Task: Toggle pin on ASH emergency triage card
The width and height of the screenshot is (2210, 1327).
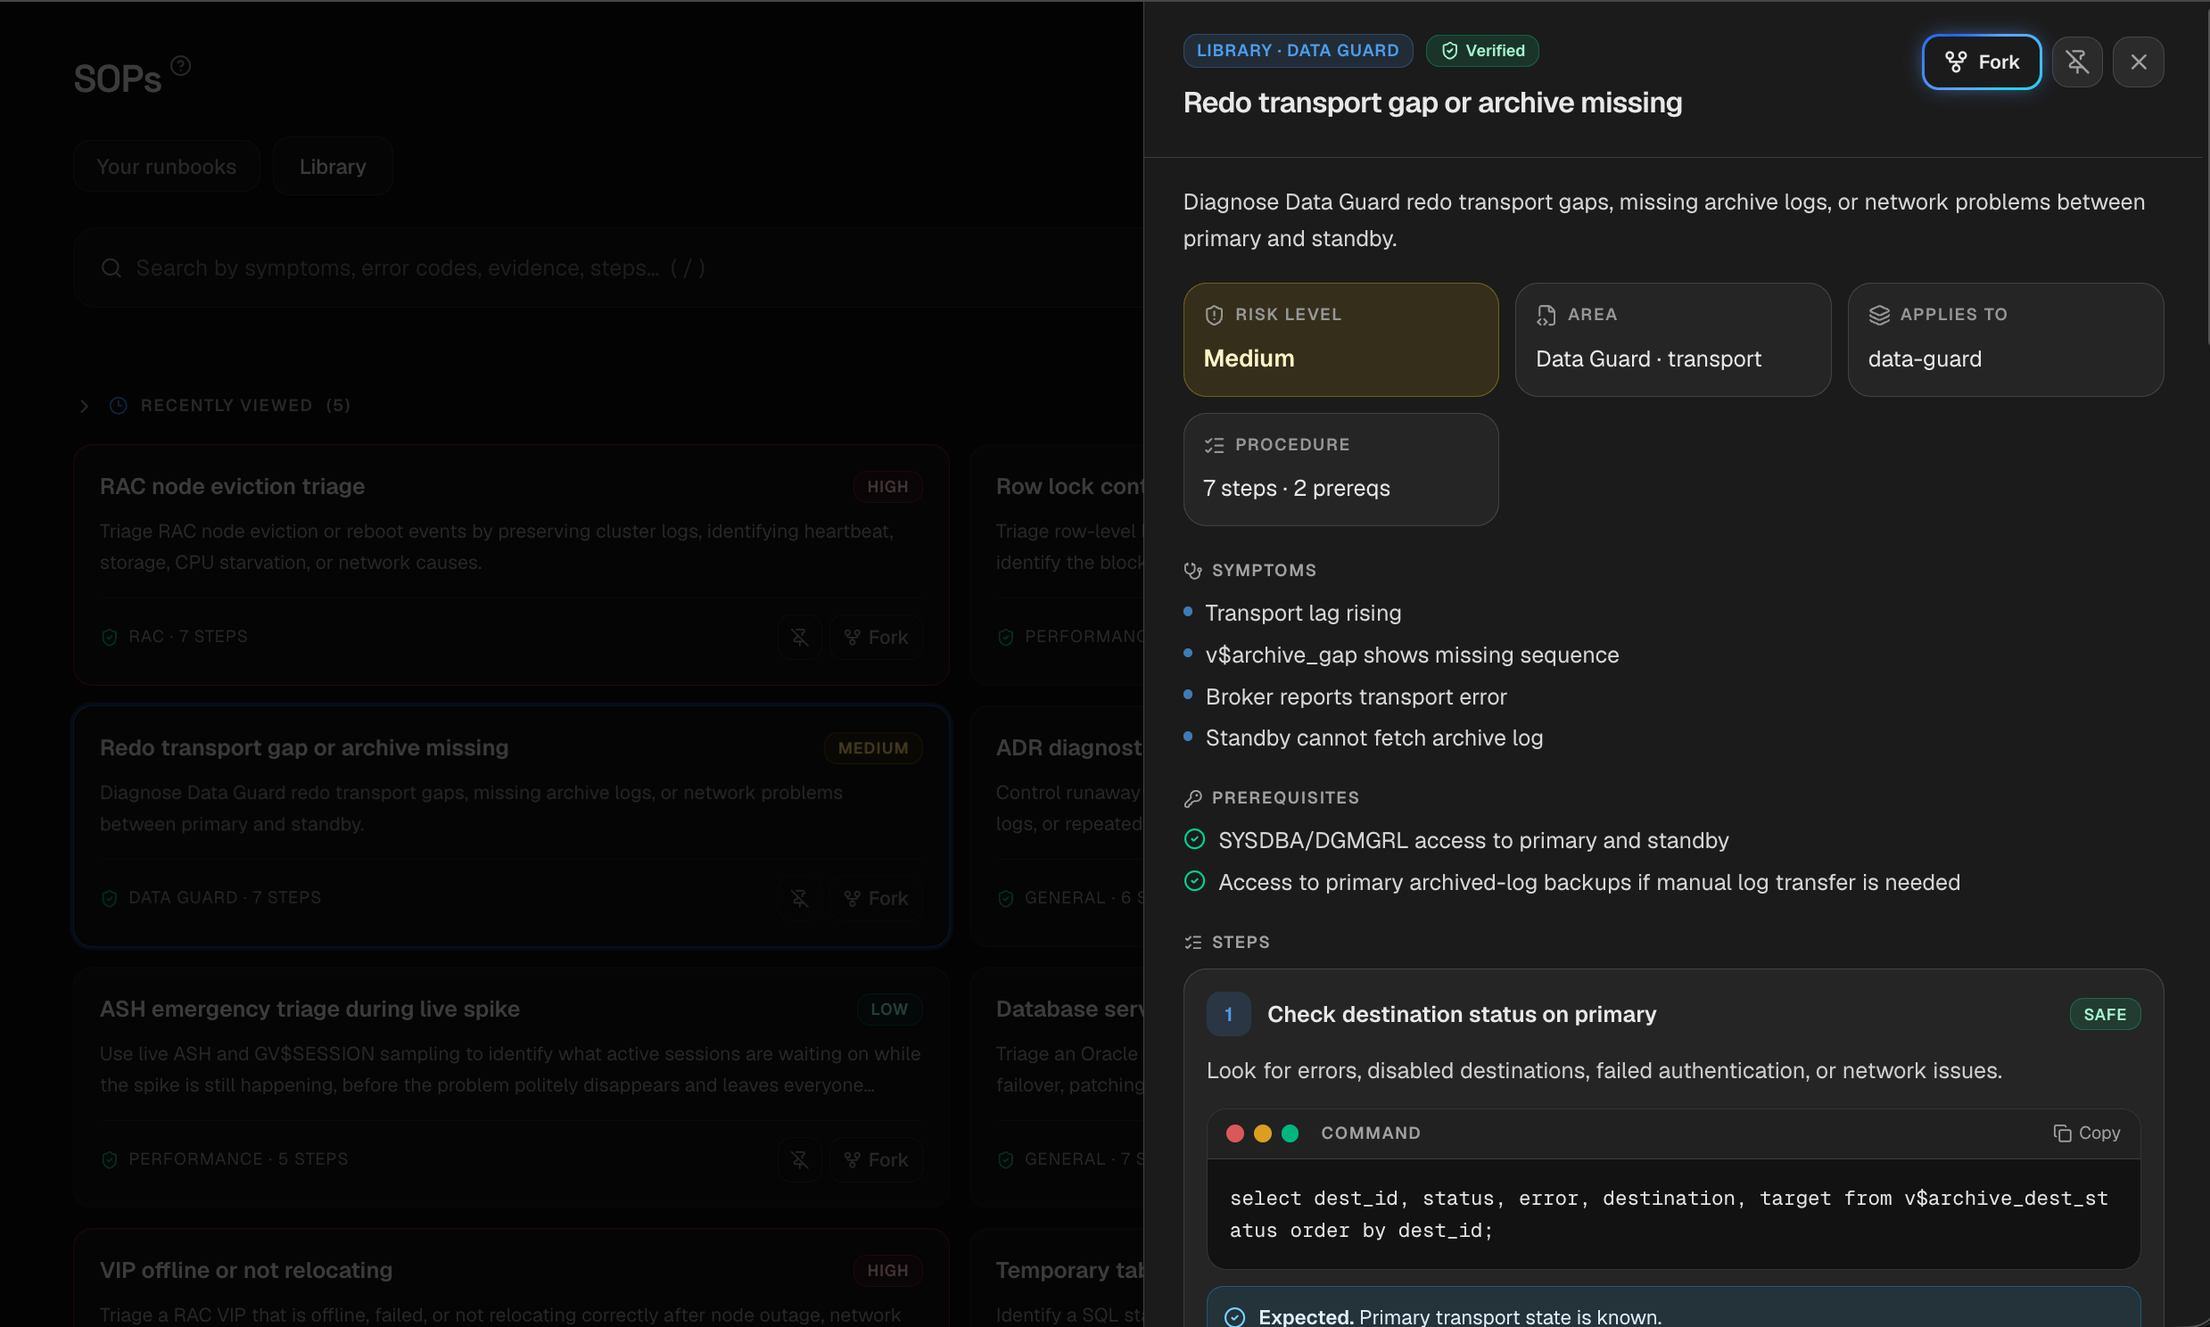Action: pyautogui.click(x=799, y=1158)
